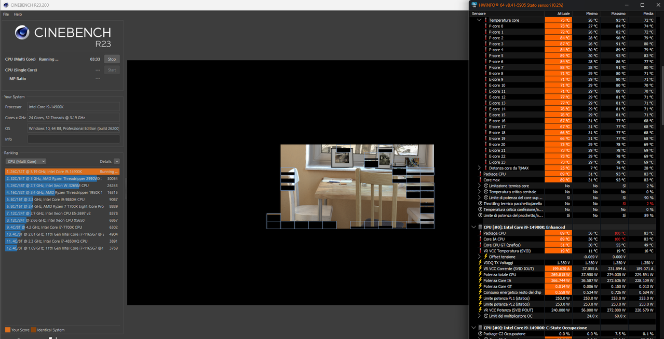Click thermometer icon beside Core max
Screen dimensions: 664x339
480,180
